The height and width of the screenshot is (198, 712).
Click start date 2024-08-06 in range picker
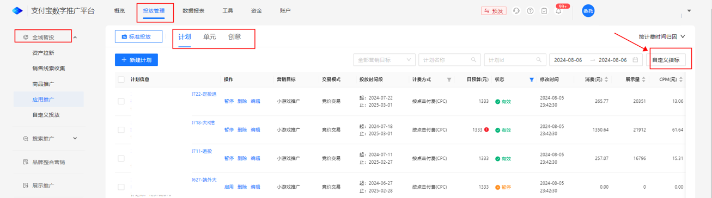(x=568, y=60)
